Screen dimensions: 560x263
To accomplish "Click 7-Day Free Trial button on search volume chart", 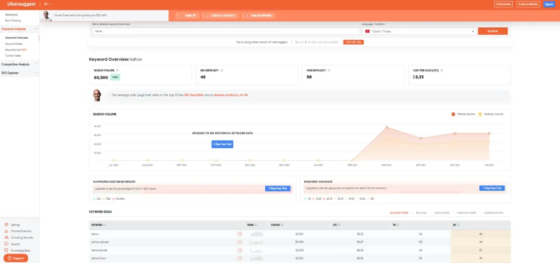I will point(222,144).
